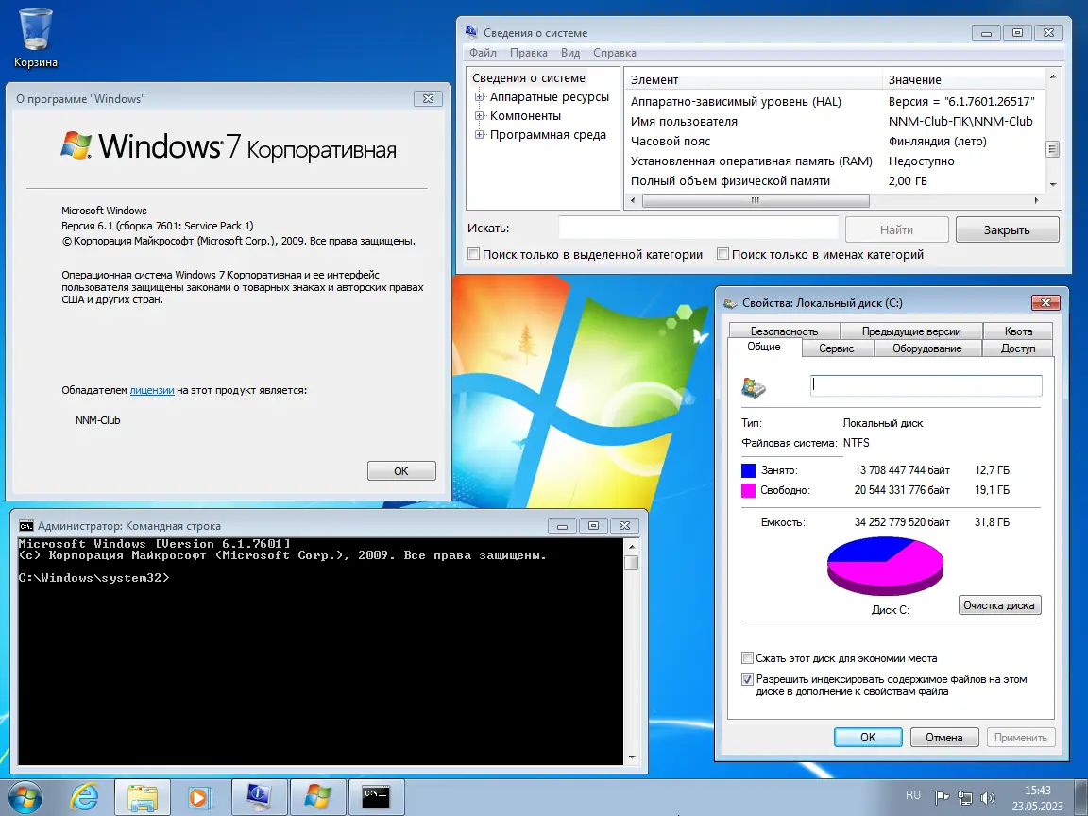Click the Windows flag logo in About dialog
The image size is (1088, 816).
76,145
